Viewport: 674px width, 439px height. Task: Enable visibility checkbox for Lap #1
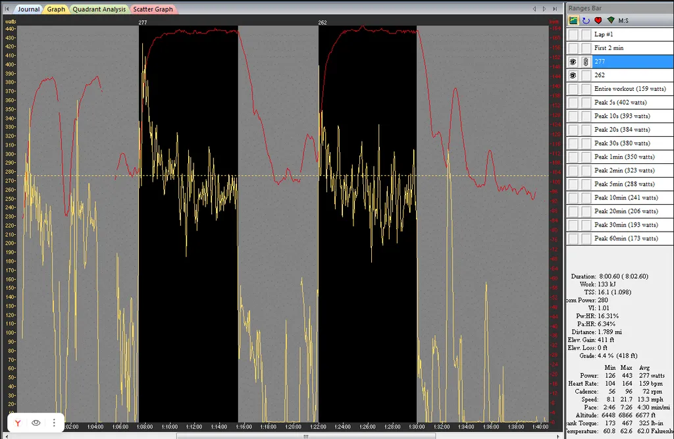573,34
